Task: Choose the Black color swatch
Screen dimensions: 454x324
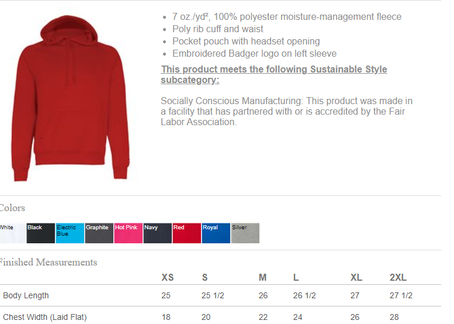Action: pos(41,233)
